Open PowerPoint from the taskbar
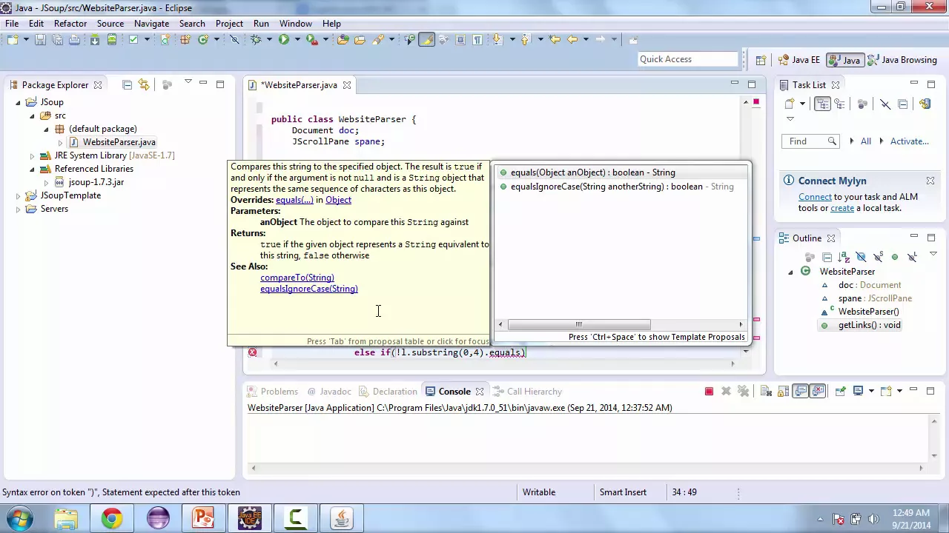Viewport: 949px width, 533px height. coord(203,518)
